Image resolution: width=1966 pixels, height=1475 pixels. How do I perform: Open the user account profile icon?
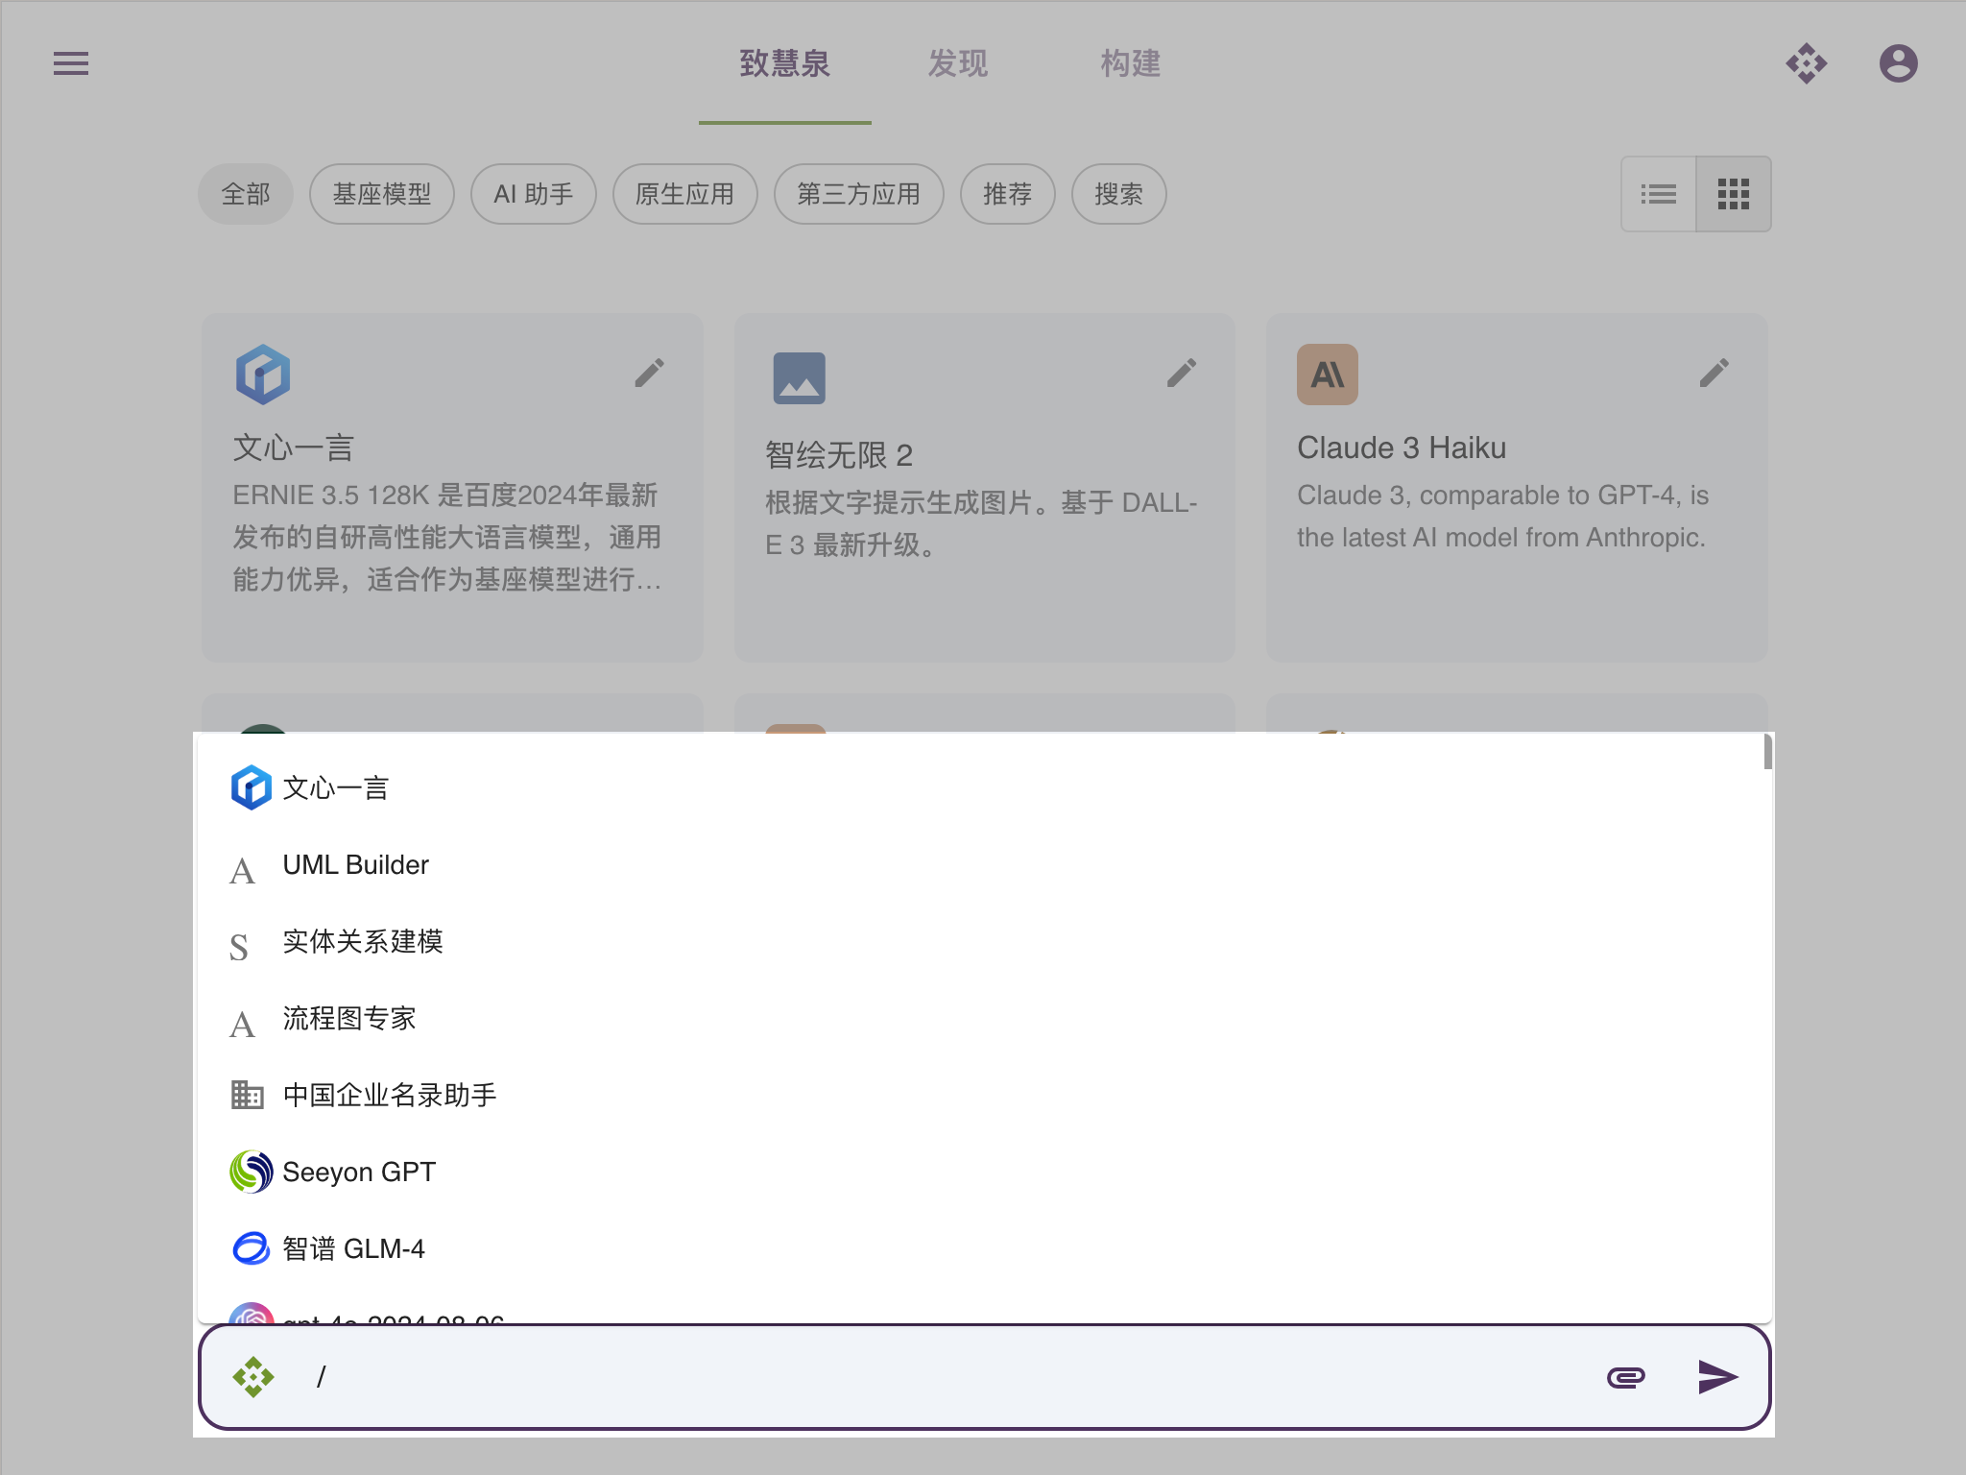tap(1898, 63)
